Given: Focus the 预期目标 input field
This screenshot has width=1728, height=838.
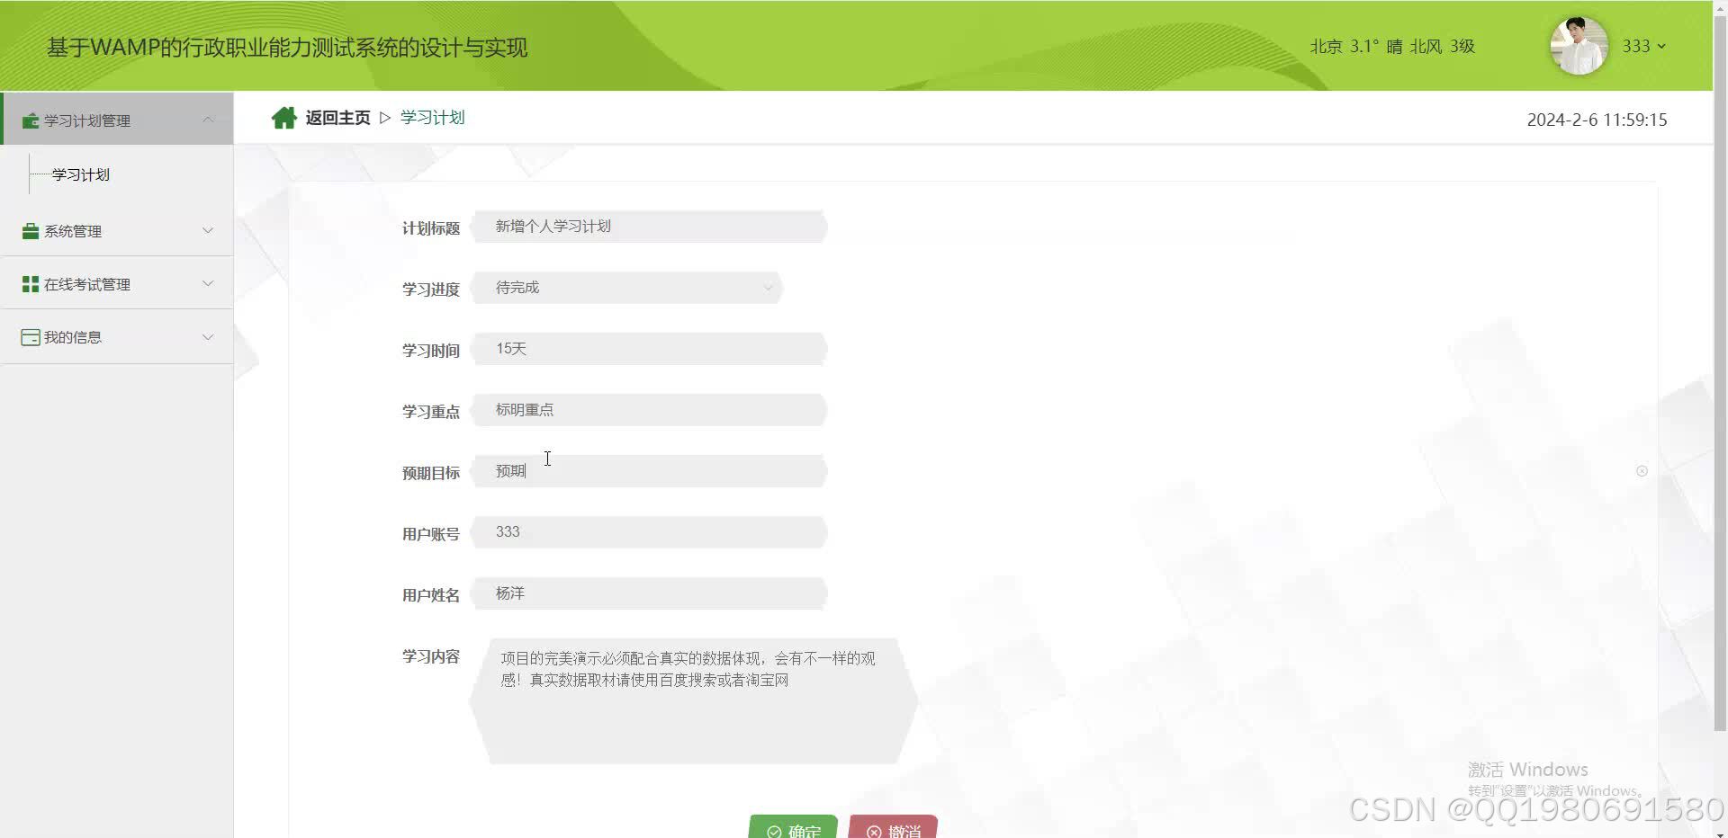Looking at the screenshot, I should pyautogui.click(x=649, y=471).
